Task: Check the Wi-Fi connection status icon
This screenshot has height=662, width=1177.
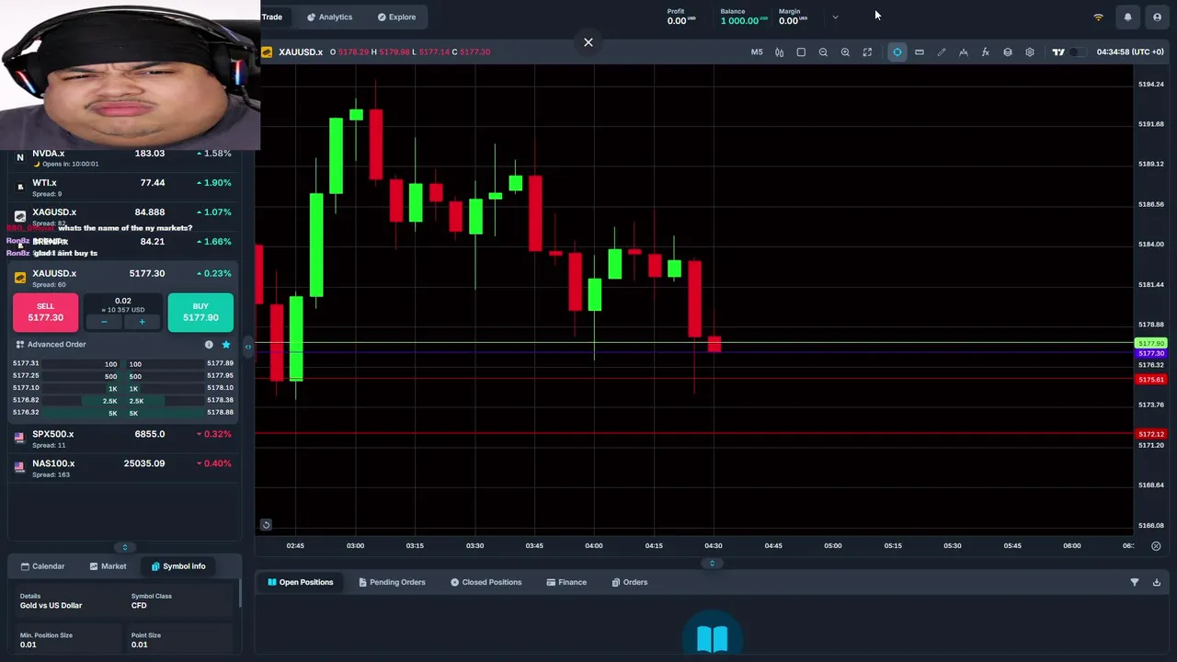Action: [x=1098, y=17]
